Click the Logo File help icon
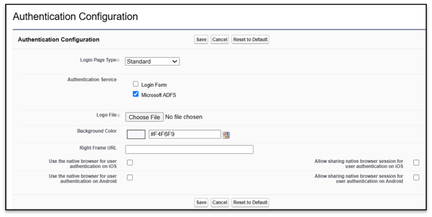Image resolution: width=432 pixels, height=217 pixels. [118, 115]
